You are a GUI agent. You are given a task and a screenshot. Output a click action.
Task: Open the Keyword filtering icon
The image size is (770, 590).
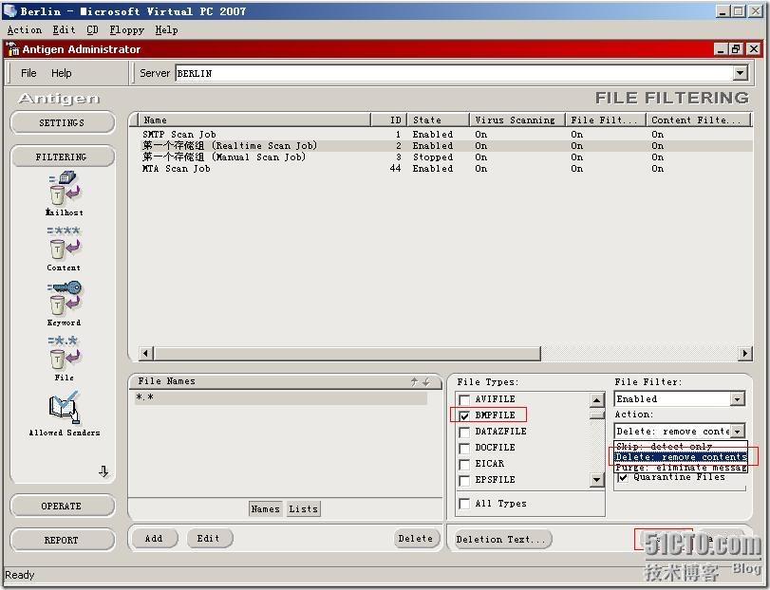[64, 304]
